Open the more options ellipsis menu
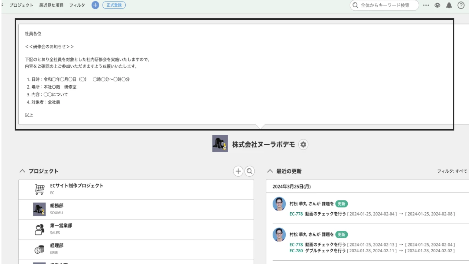Screen dimensions: 469x264 (426, 5)
